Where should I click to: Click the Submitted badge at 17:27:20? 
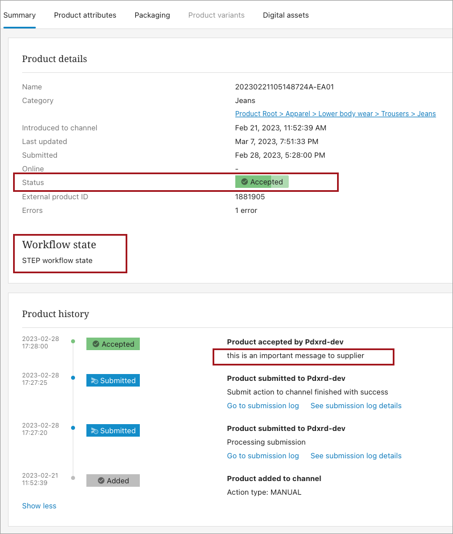point(113,430)
